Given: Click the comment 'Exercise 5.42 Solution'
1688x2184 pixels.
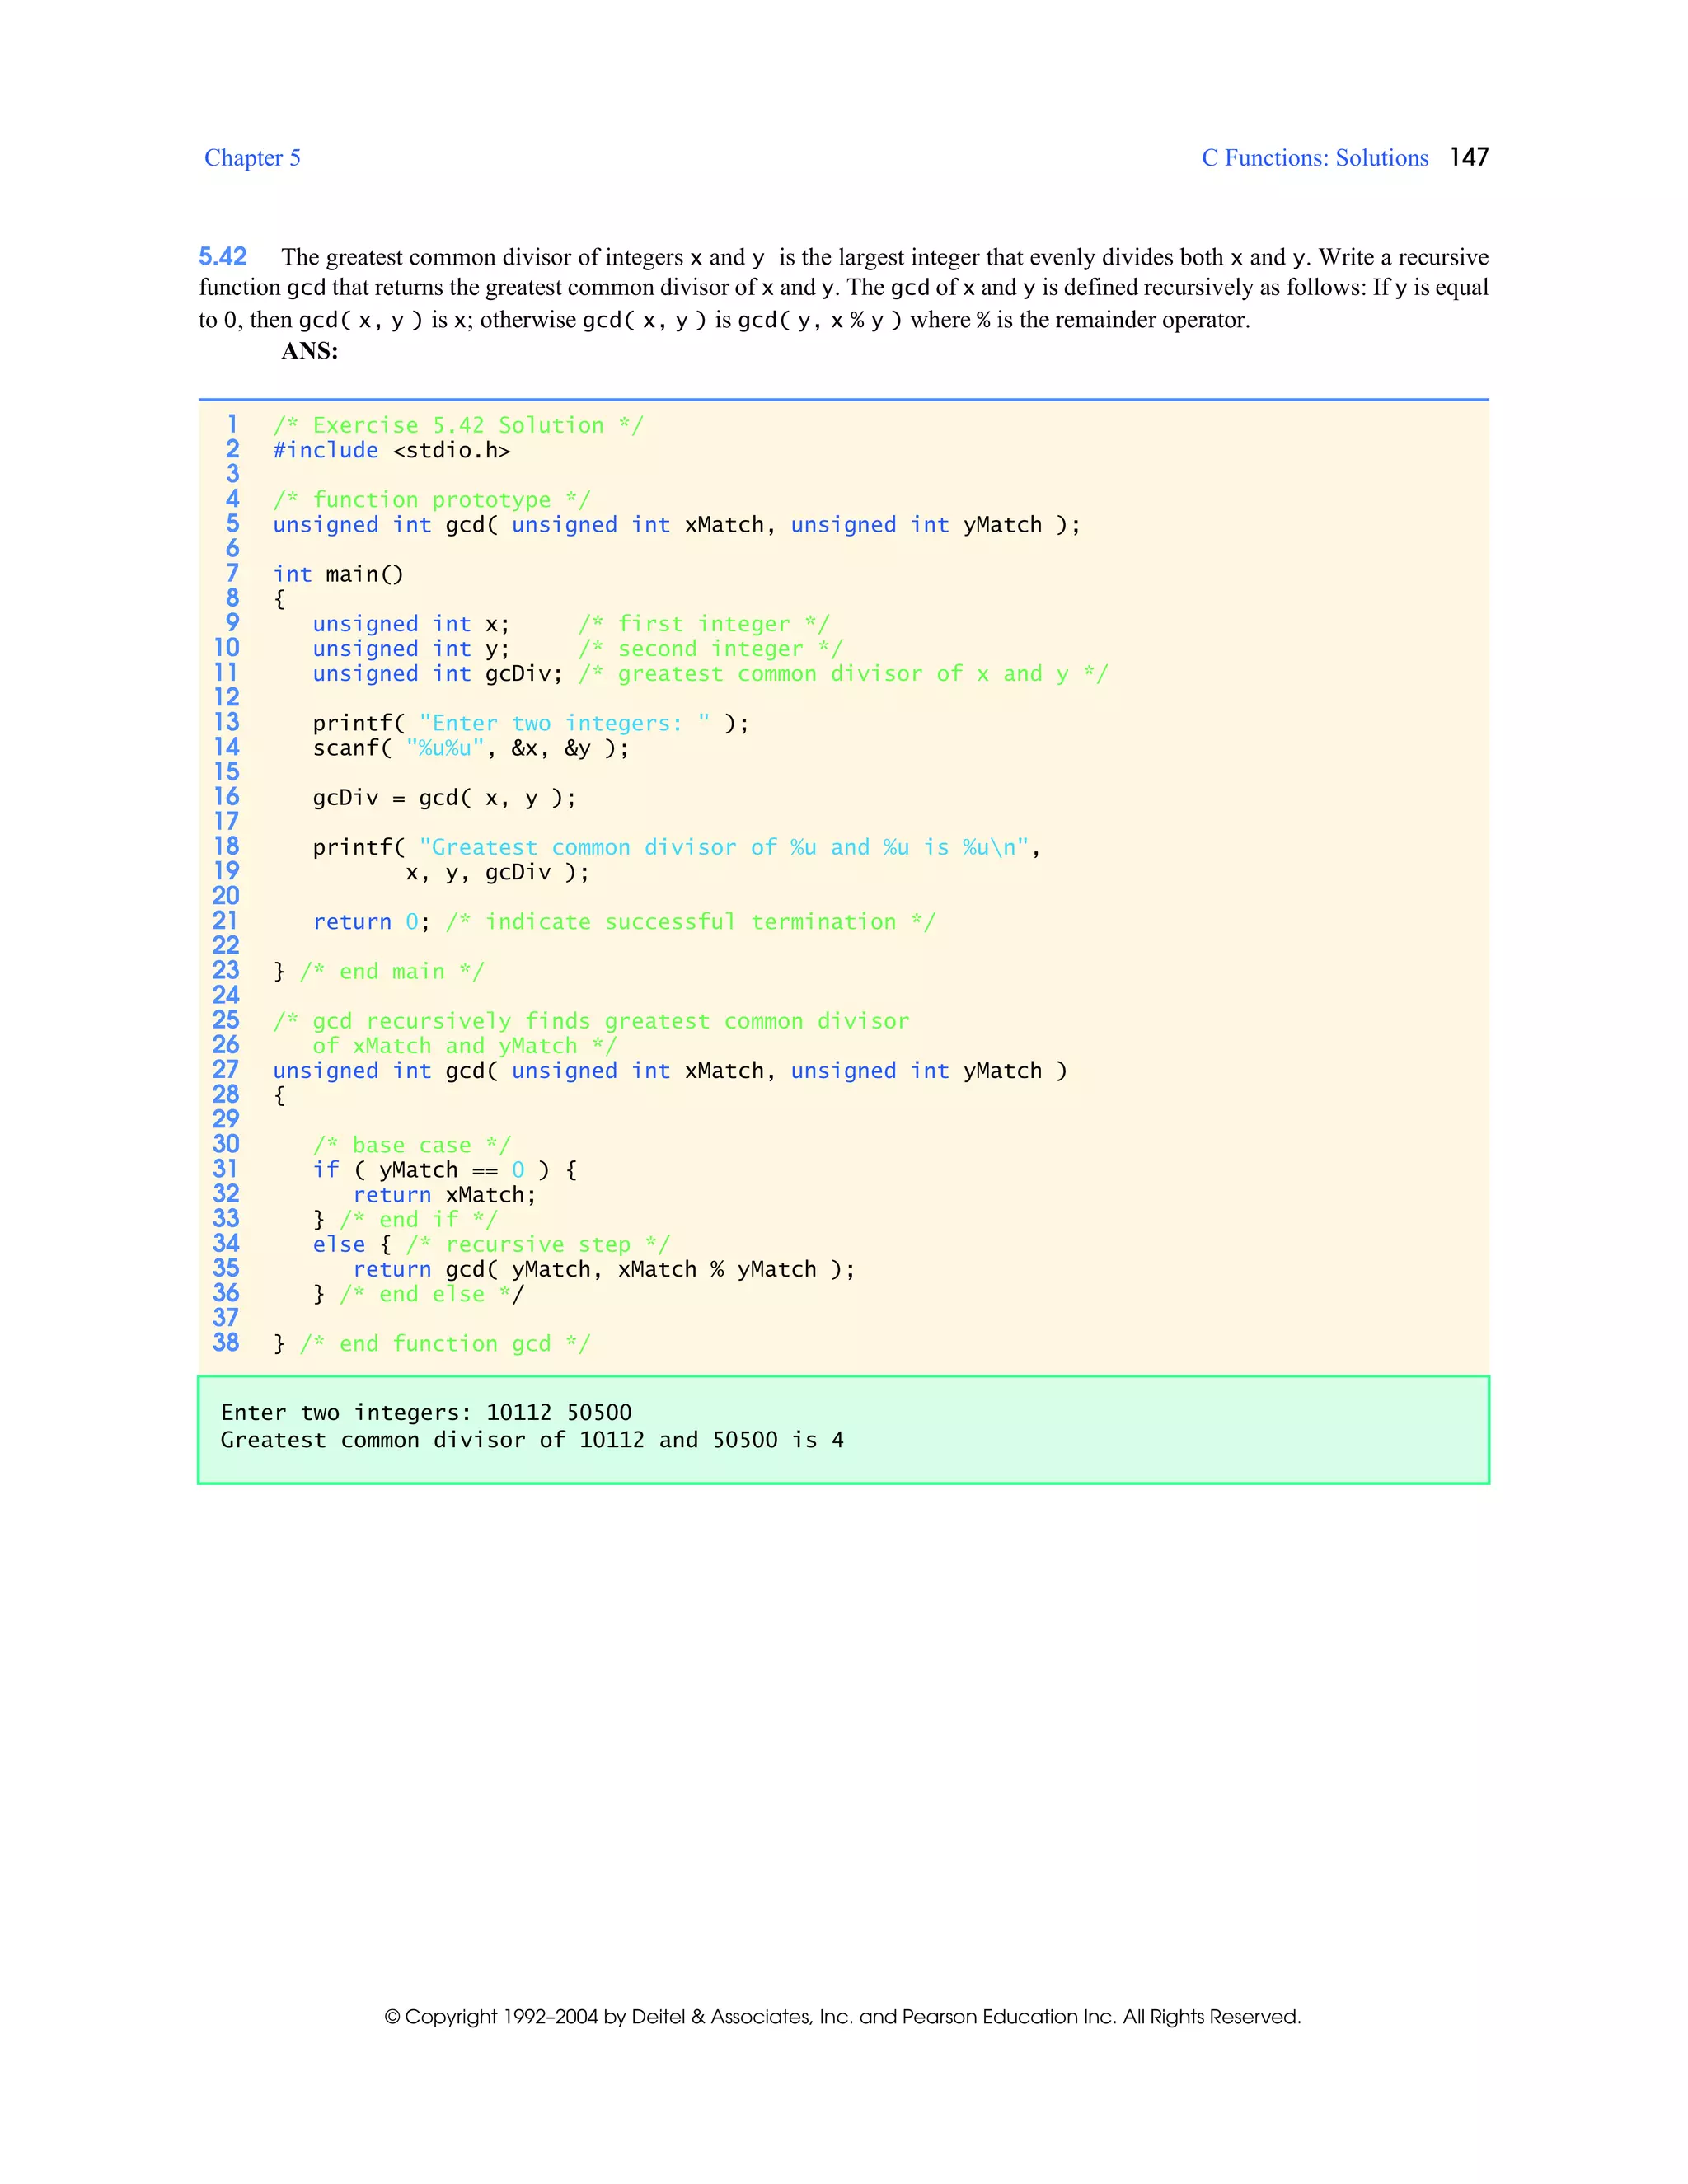Looking at the screenshot, I should coord(458,425).
